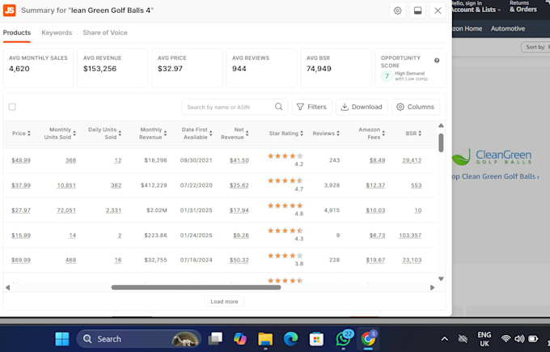Click the search magnifier icon

(x=279, y=107)
